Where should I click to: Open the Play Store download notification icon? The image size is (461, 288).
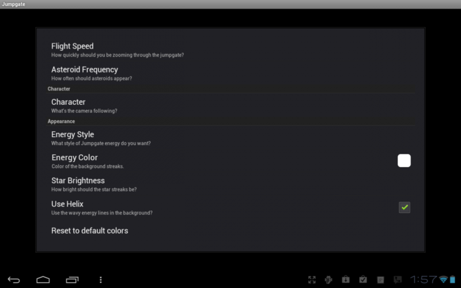346,279
